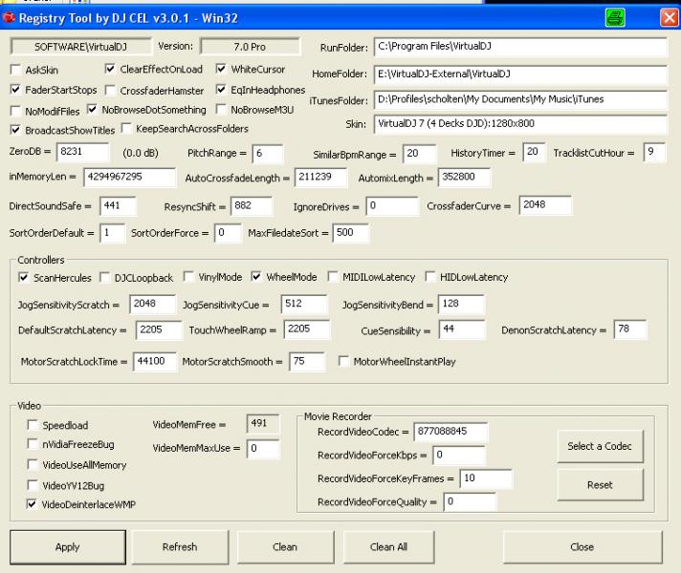681x573 pixels.
Task: Close the Registry Tool window with red X
Action: click(x=669, y=18)
